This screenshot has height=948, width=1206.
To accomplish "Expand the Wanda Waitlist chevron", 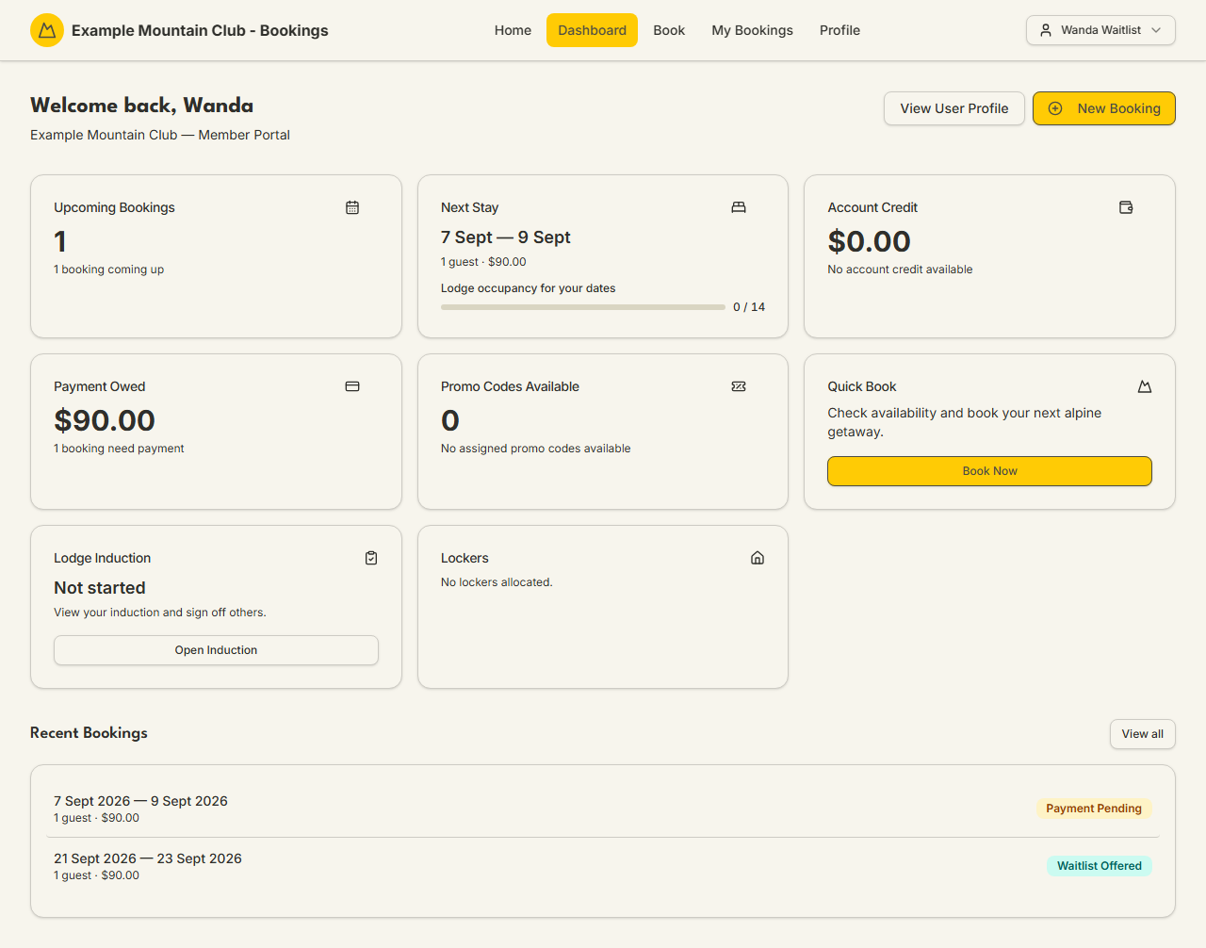I will click(x=1156, y=30).
